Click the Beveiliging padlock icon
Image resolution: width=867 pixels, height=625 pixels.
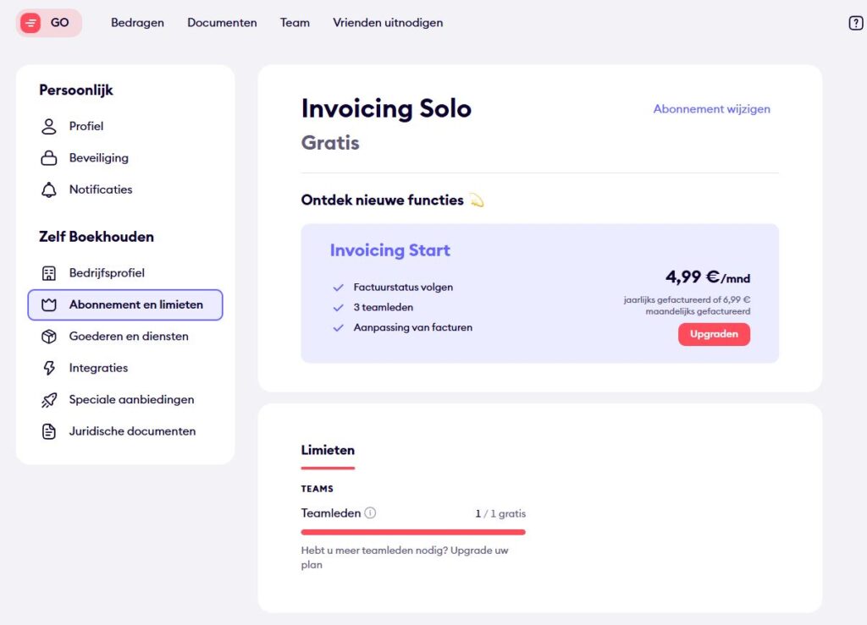pyautogui.click(x=49, y=158)
